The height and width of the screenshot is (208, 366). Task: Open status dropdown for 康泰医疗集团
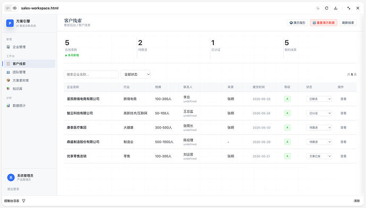pos(319,127)
